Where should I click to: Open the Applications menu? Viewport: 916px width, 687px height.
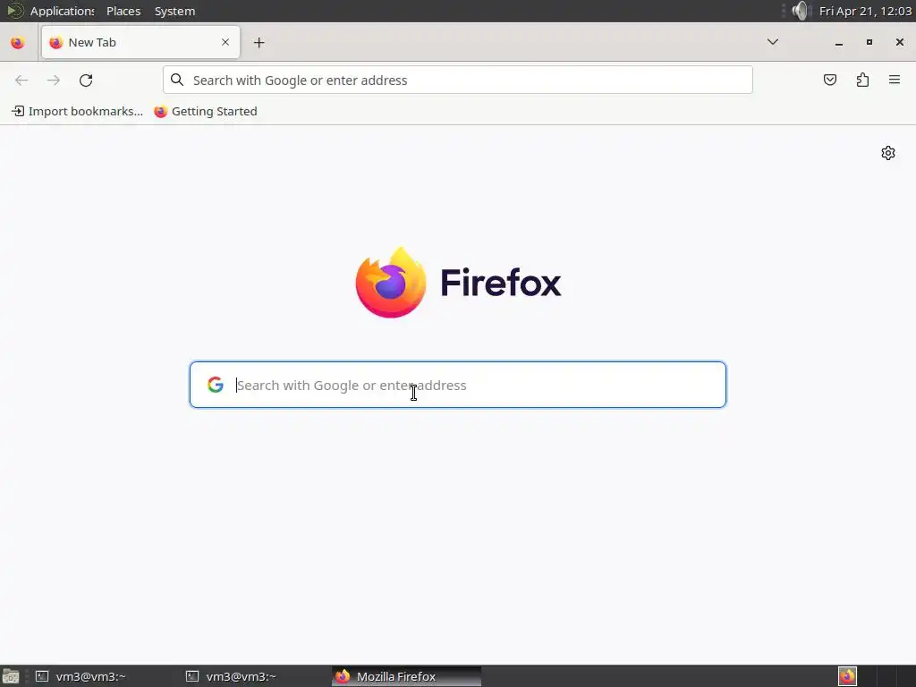click(x=51, y=11)
